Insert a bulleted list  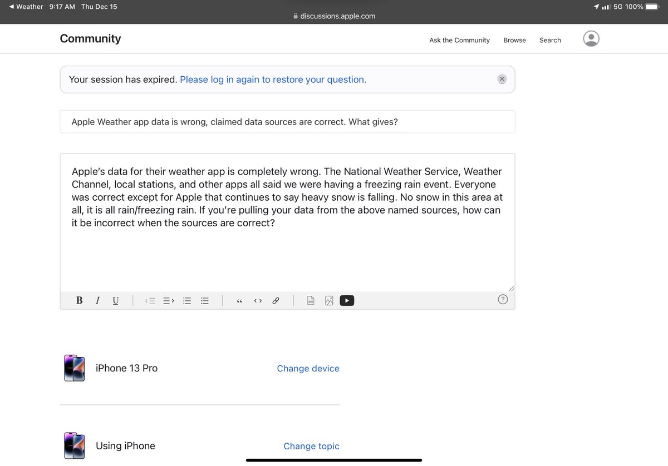(205, 301)
